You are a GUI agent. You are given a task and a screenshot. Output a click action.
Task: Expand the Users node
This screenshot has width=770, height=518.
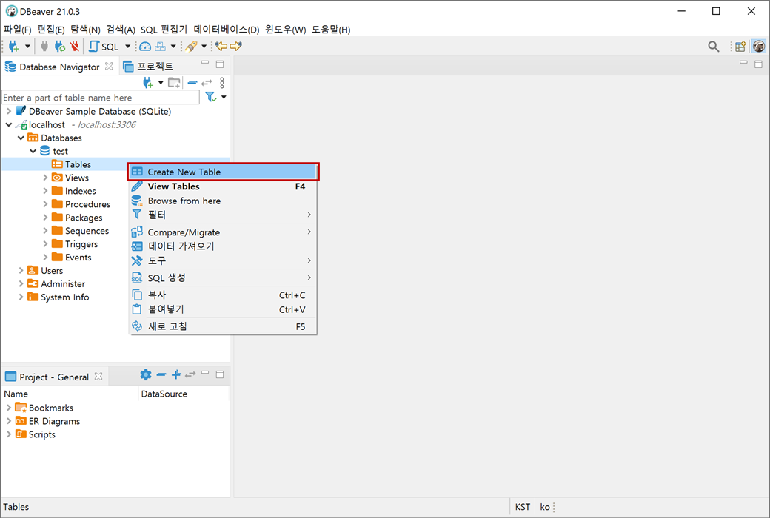[x=21, y=270]
